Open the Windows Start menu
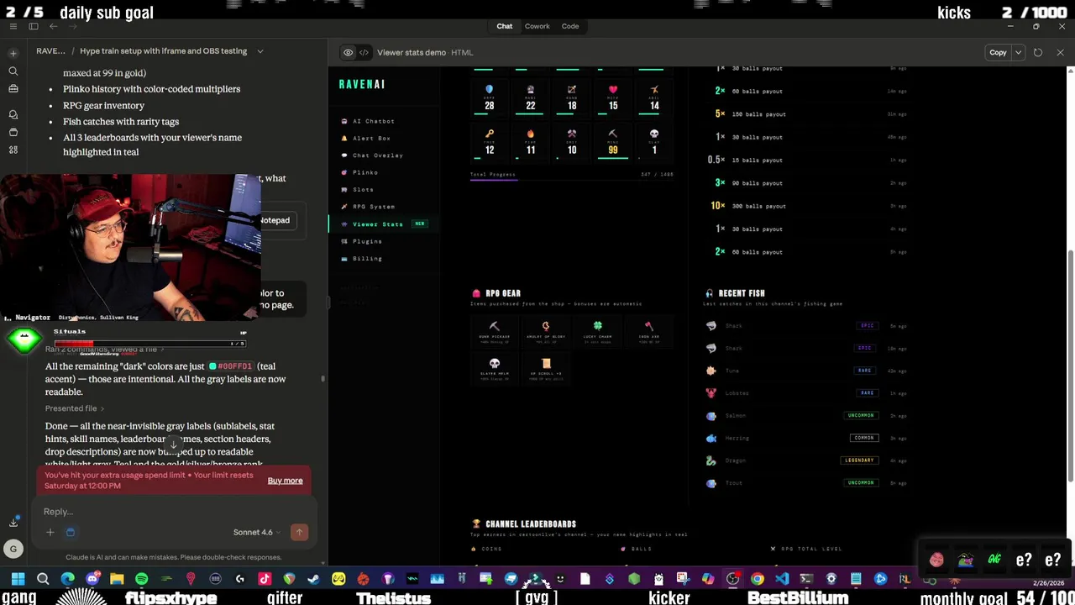This screenshot has height=605, width=1075. (18, 579)
